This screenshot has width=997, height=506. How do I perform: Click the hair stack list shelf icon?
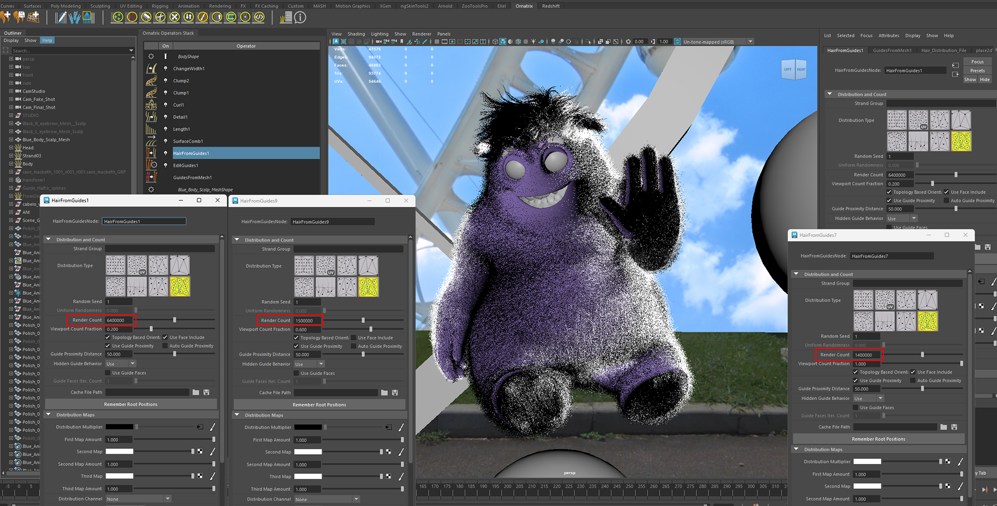click(x=286, y=17)
